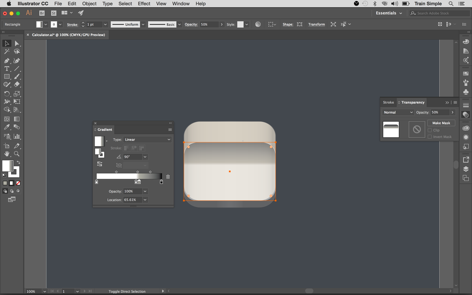Activate the Rectangle tool
The height and width of the screenshot is (295, 472).
point(6,77)
